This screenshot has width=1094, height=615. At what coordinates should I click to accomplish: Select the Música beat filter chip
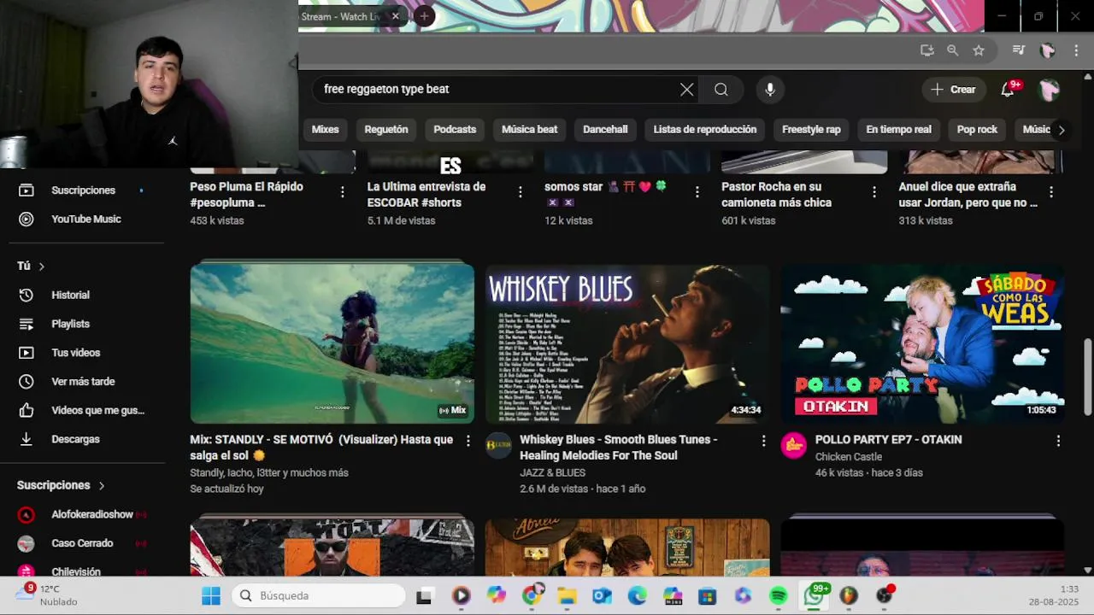pos(529,130)
